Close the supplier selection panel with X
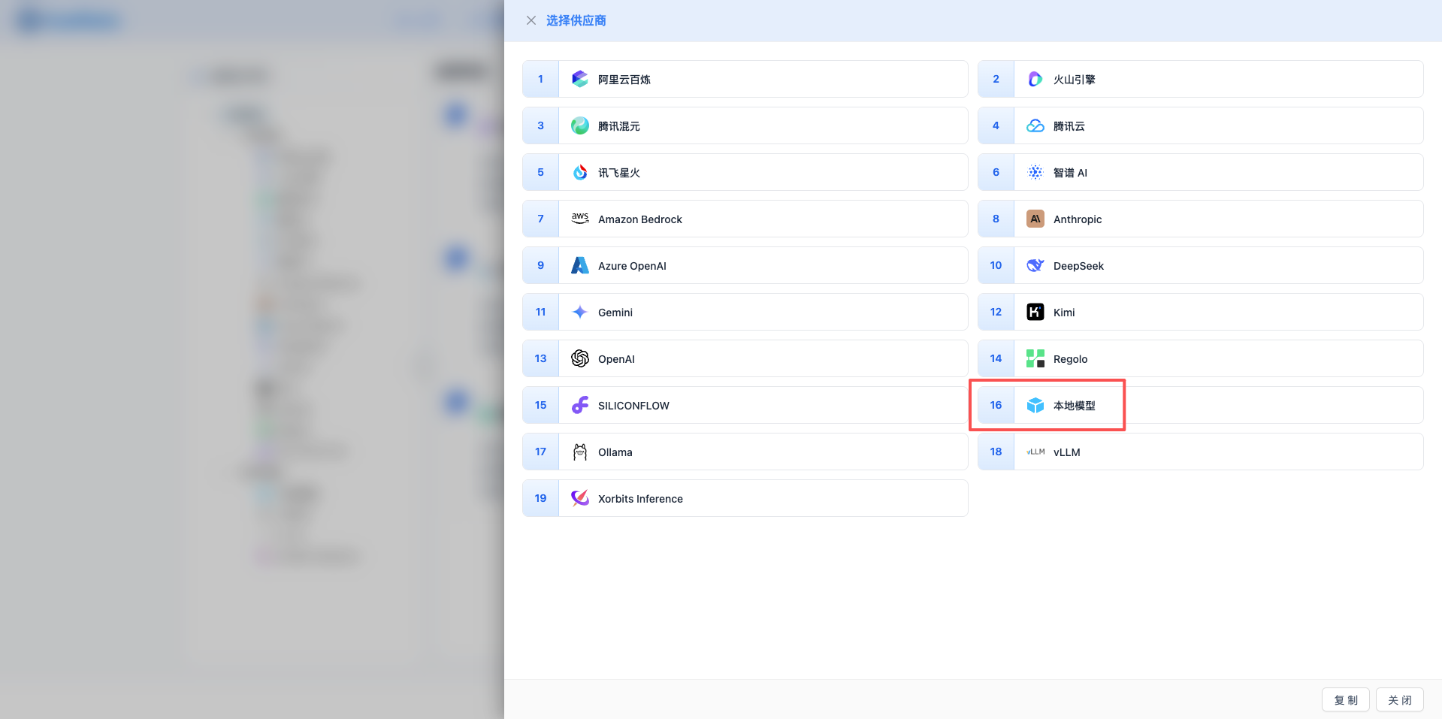This screenshot has height=719, width=1442. pyautogui.click(x=531, y=20)
